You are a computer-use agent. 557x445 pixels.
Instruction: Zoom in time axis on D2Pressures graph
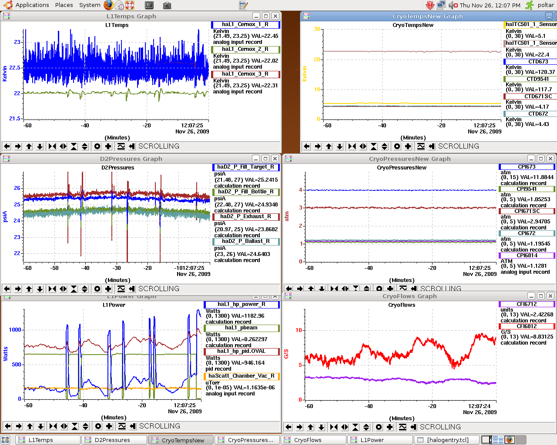coord(52,289)
